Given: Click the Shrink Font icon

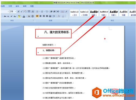Looking at the screenshot, I should [22, 12].
